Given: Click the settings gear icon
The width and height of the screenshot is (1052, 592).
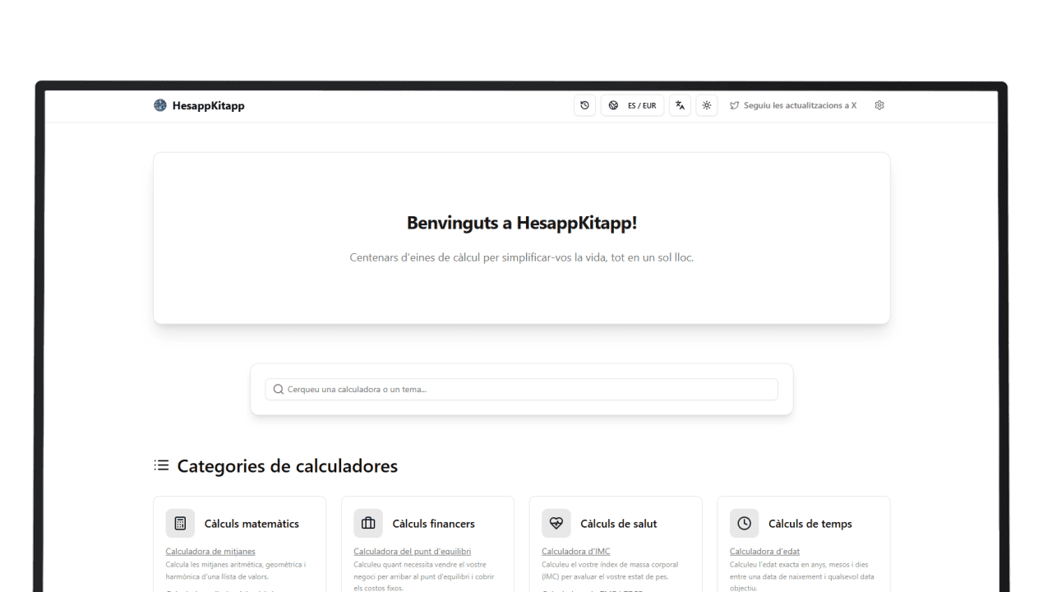Looking at the screenshot, I should pos(879,105).
